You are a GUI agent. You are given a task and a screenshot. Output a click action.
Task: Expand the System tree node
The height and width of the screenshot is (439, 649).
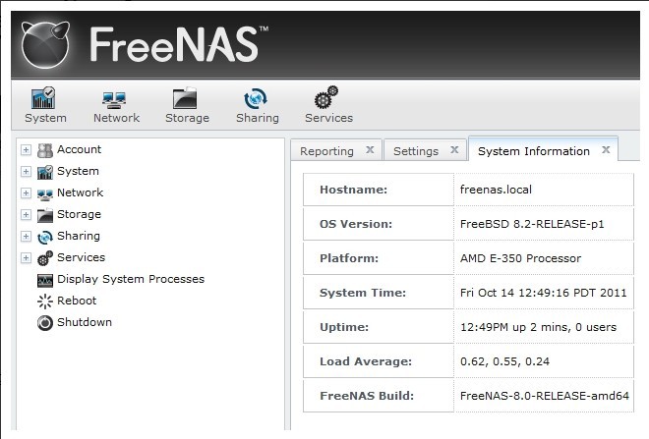tap(26, 172)
